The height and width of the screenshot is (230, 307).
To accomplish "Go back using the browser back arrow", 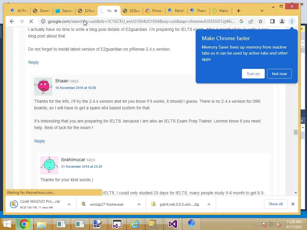I will (x=12, y=21).
